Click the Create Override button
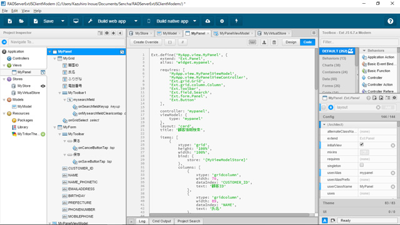The image size is (400, 225). pos(146,42)
